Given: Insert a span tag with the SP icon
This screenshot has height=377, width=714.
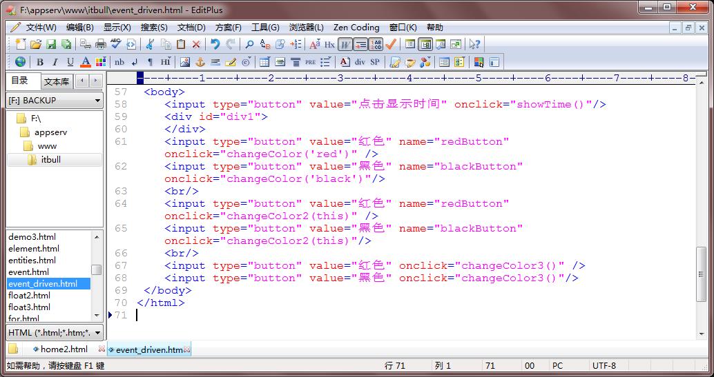Looking at the screenshot, I should pyautogui.click(x=375, y=61).
